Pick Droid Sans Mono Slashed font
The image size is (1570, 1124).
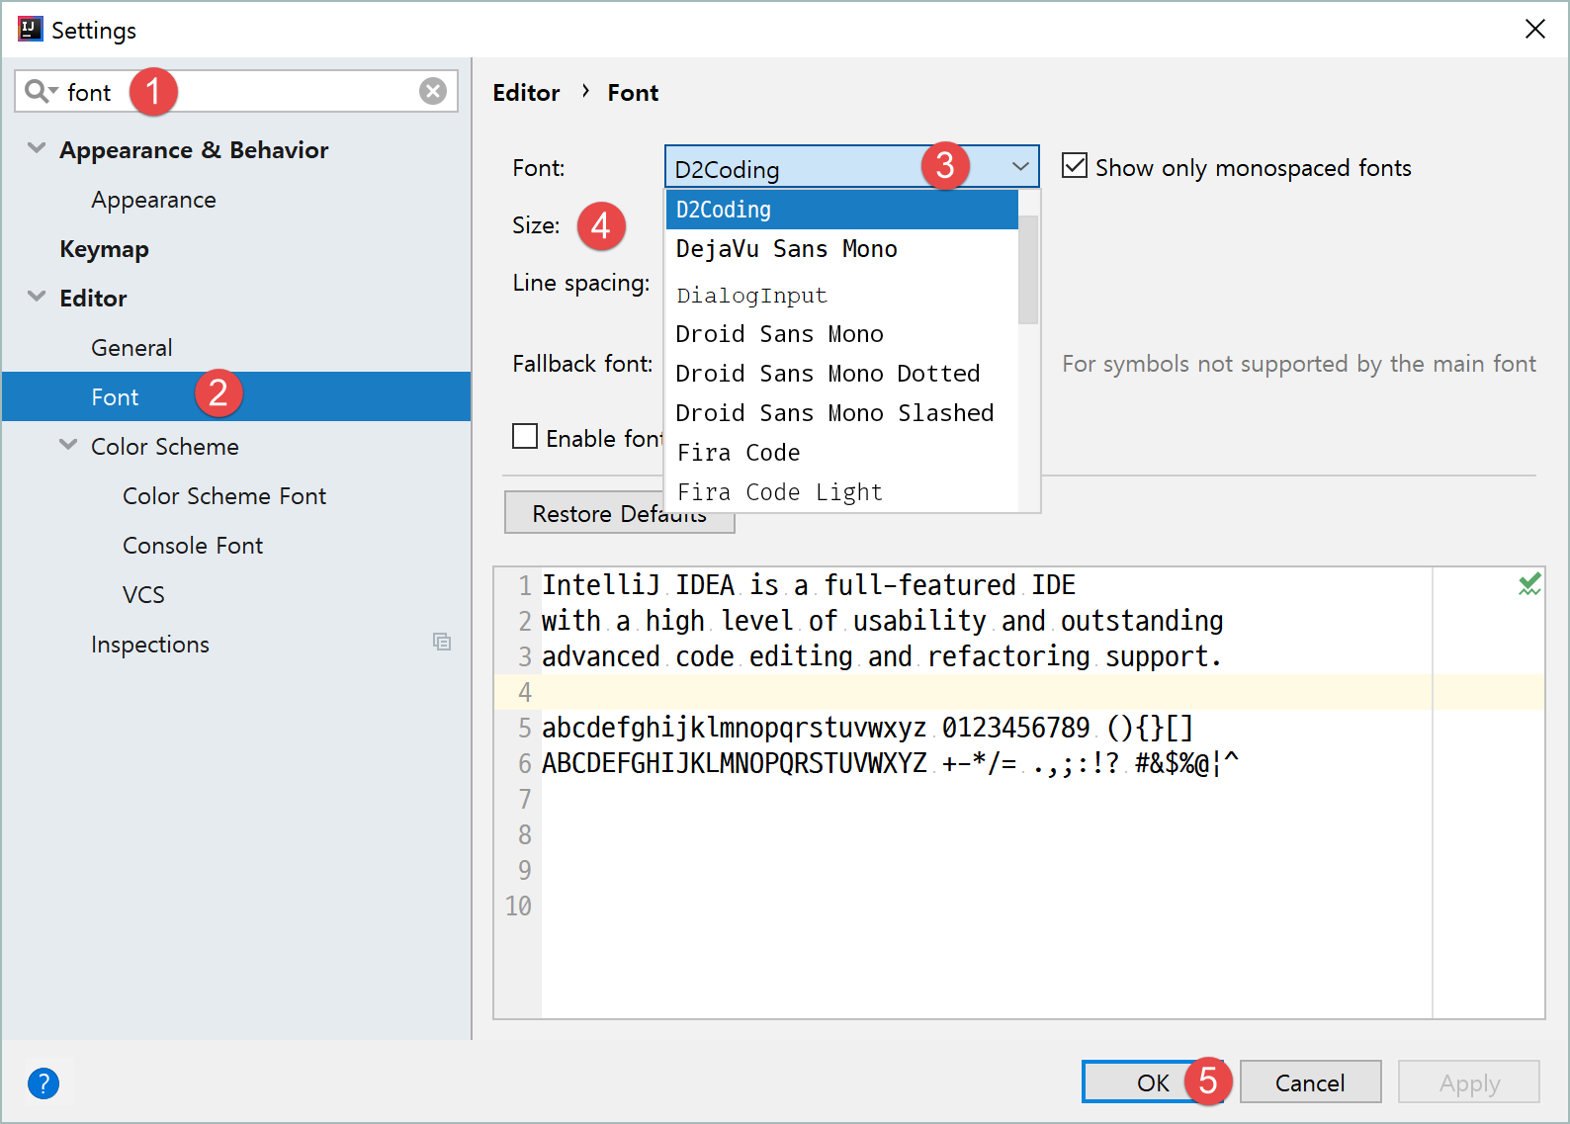[x=834, y=413]
